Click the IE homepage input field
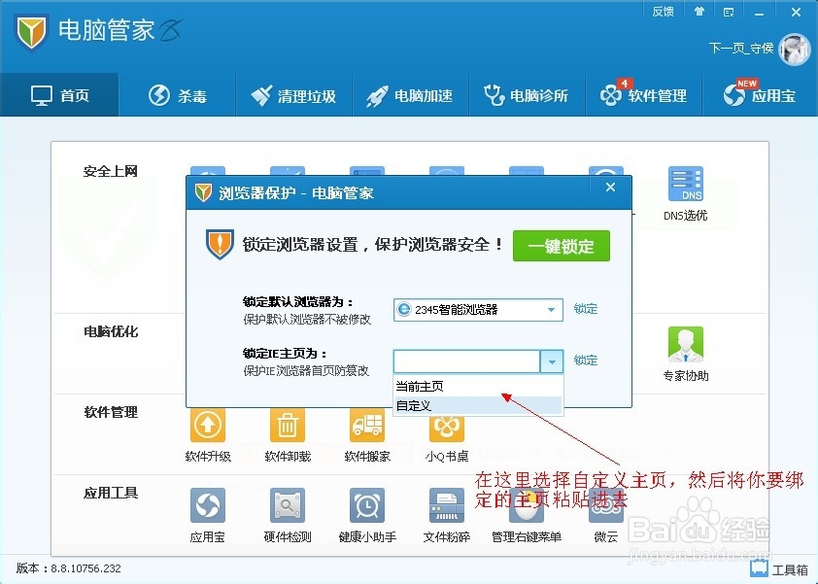This screenshot has height=584, width=818. [466, 361]
